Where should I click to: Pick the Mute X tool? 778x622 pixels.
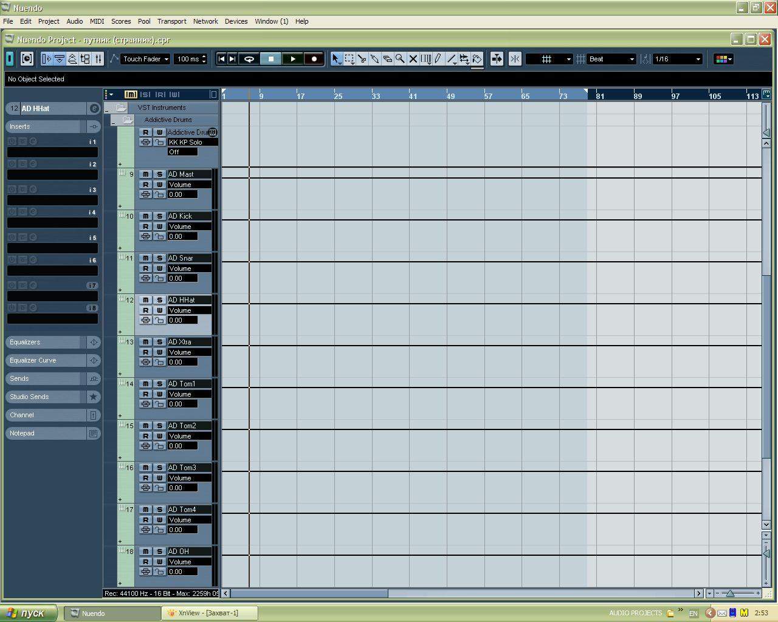[413, 59]
